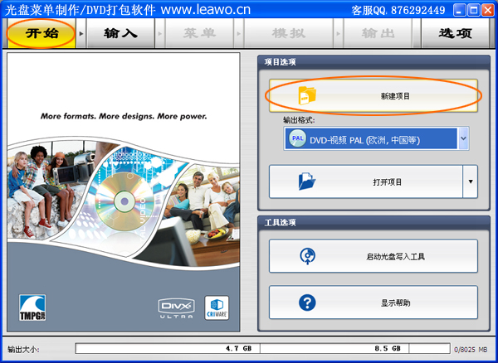
Task: Click the round PAL format icon
Action: (297, 138)
